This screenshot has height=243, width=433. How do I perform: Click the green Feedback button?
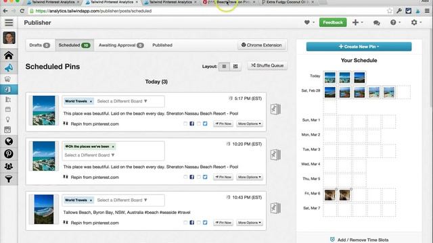click(333, 22)
